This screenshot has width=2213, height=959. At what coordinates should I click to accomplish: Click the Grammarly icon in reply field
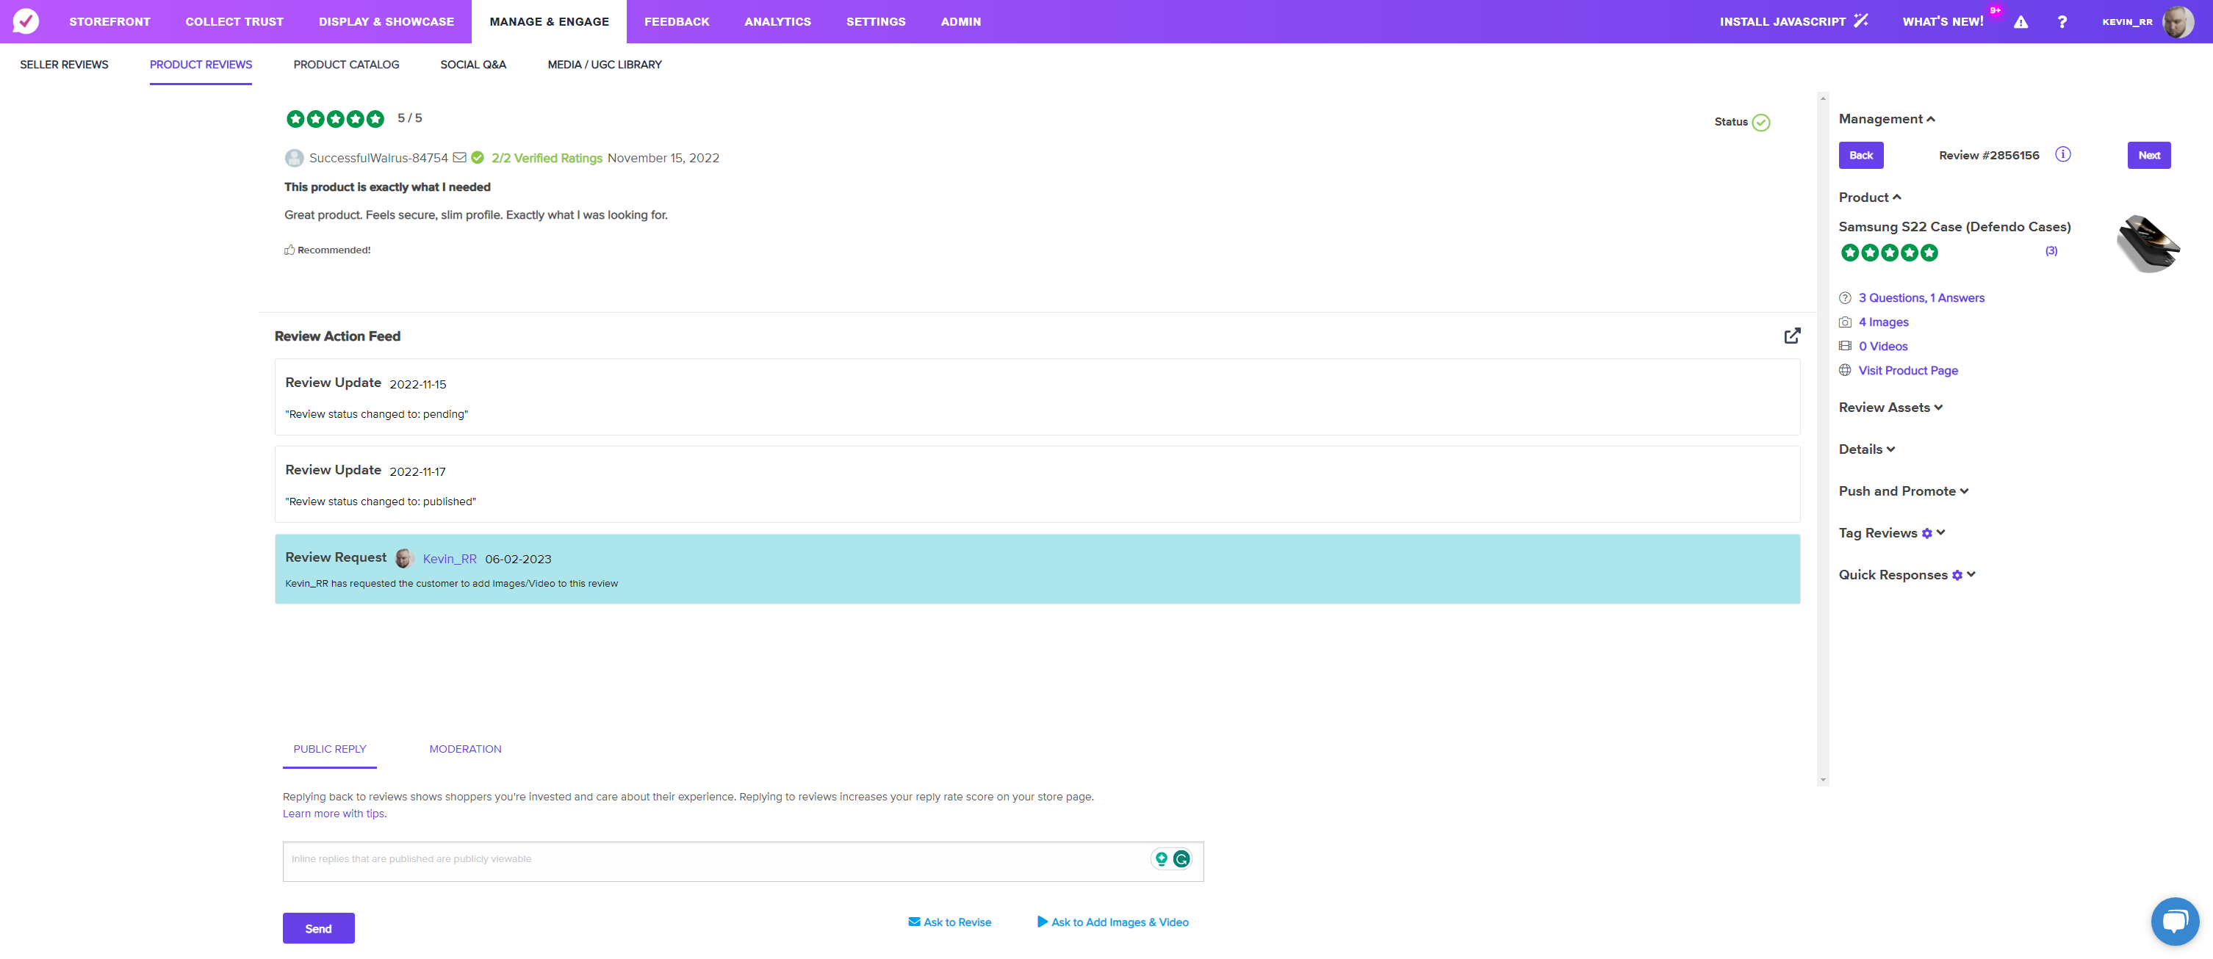click(1182, 858)
